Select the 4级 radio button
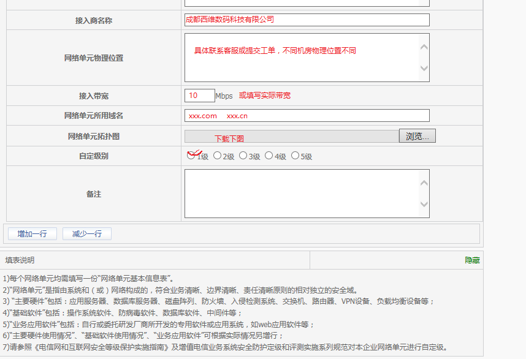The width and height of the screenshot is (526, 359). (x=269, y=156)
